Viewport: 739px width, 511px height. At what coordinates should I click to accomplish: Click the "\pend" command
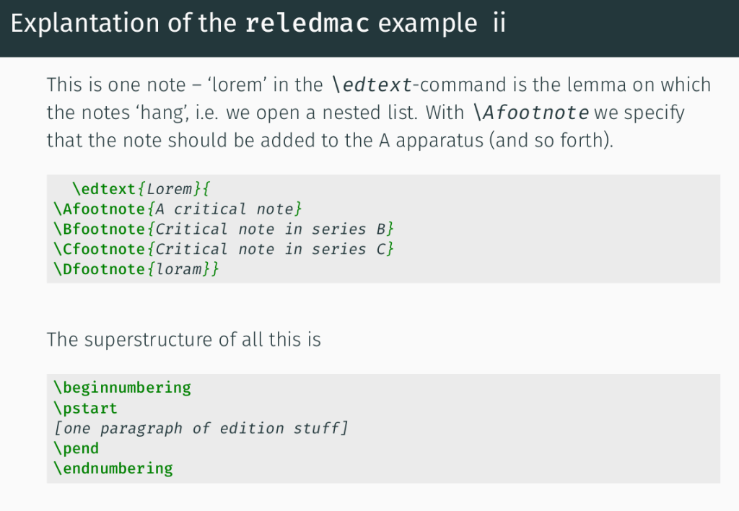(76, 448)
